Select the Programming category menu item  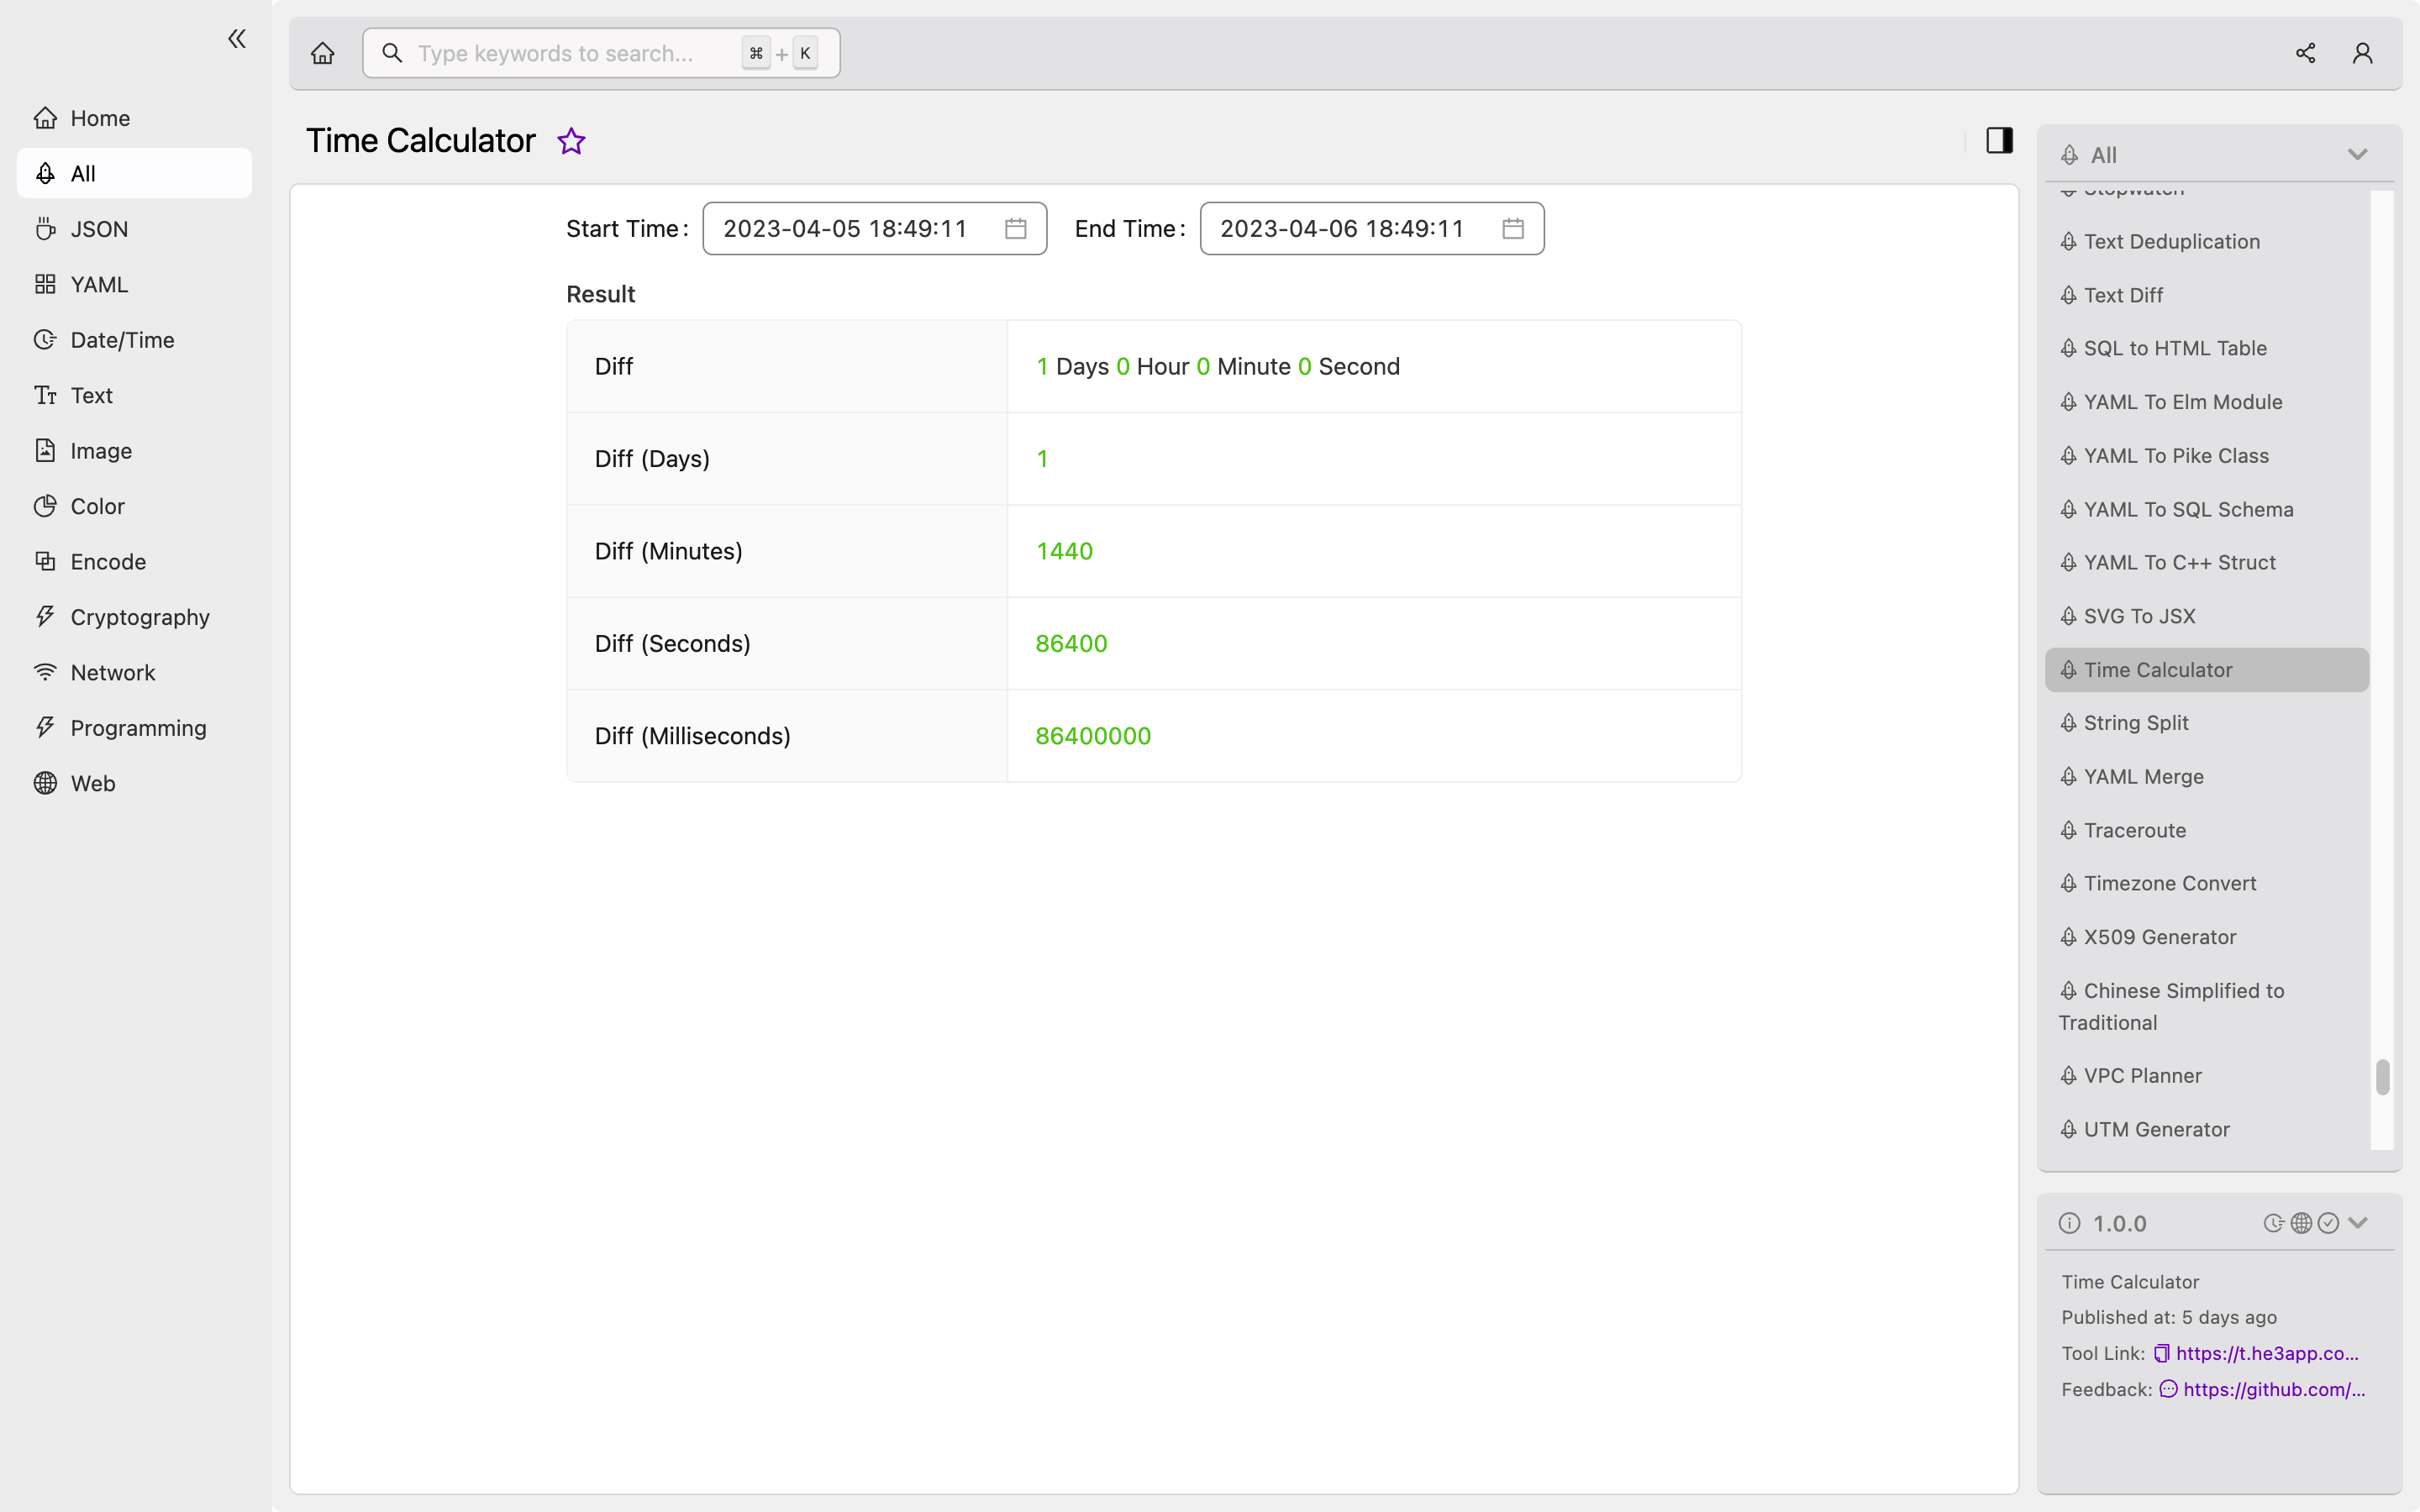pyautogui.click(x=138, y=727)
